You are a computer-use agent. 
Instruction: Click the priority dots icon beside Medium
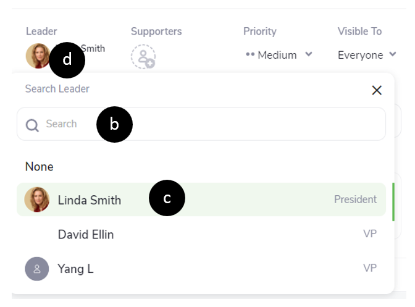(250, 54)
